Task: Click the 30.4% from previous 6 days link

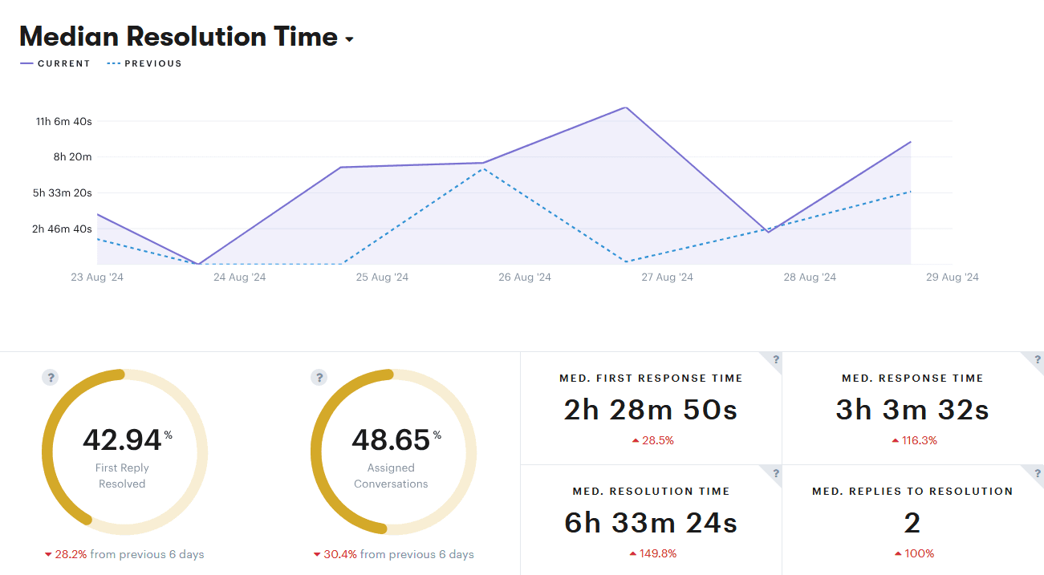Action: 391,553
